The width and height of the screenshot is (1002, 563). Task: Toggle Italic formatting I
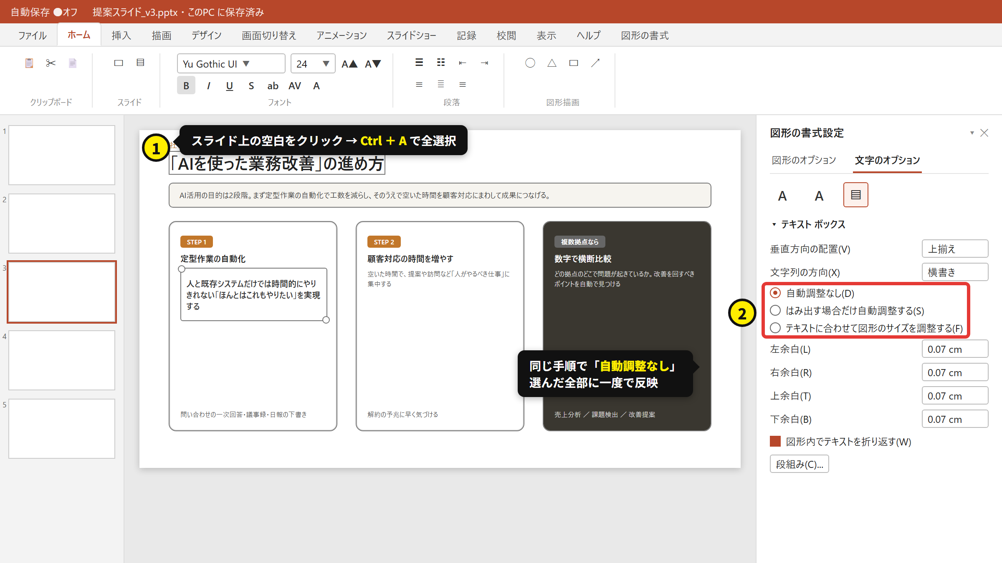click(x=208, y=85)
